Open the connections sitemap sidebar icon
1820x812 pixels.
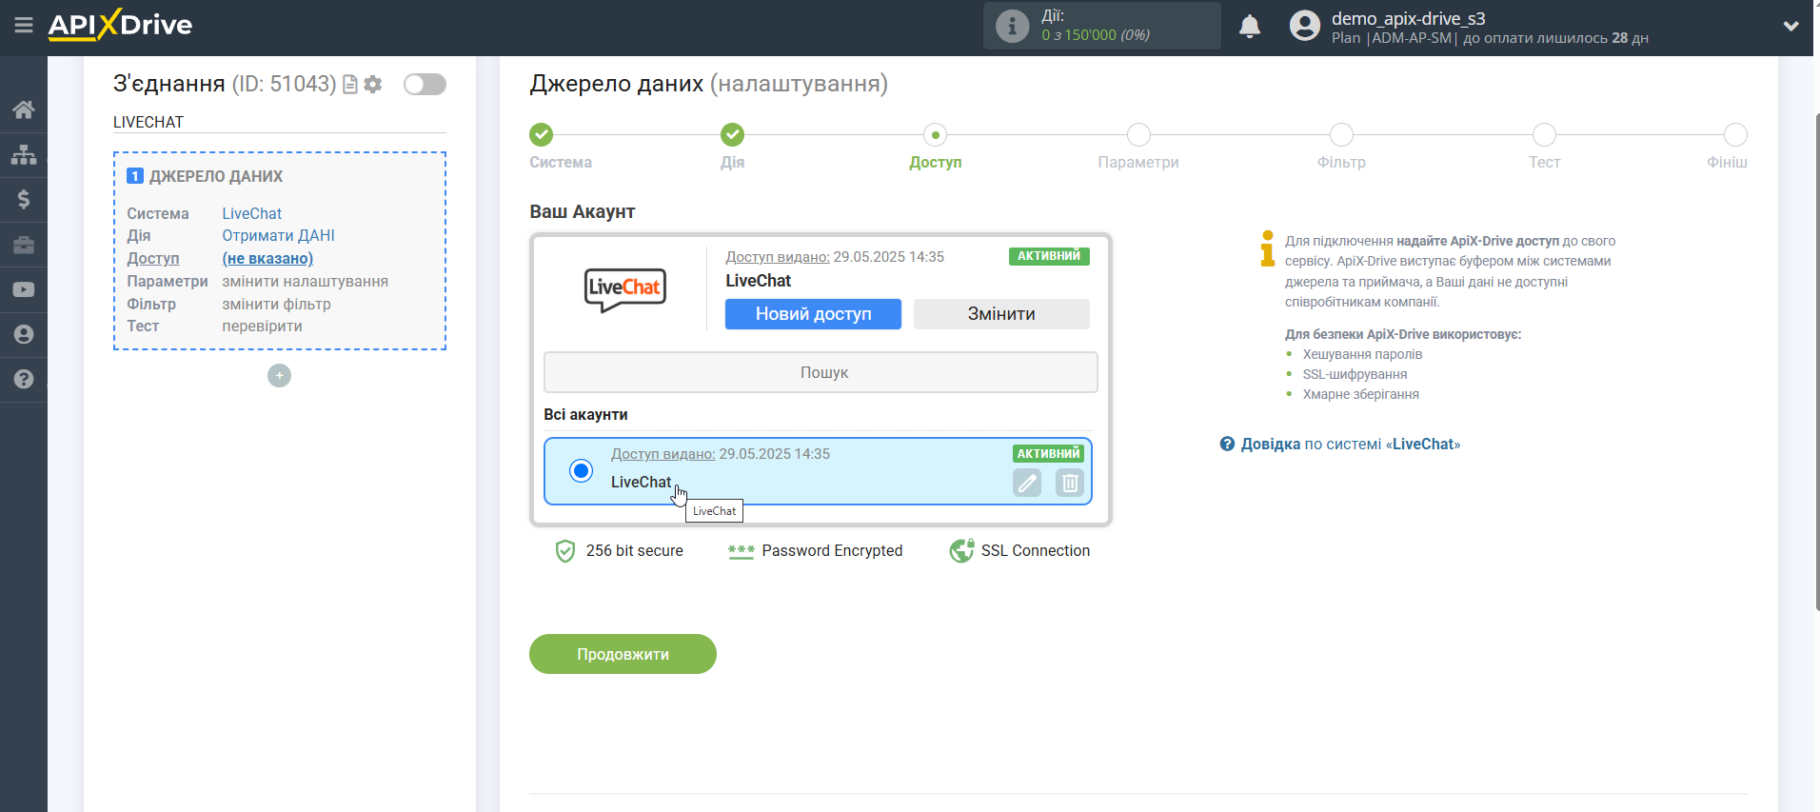[24, 154]
